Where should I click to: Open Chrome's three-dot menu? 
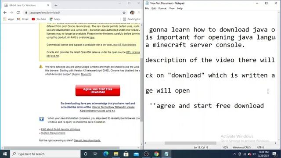(139, 13)
